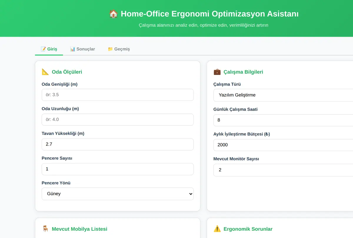Screen dimensions: 353x238
Task: Click the Günlük Çalışma Saati field
Action: 283,120
